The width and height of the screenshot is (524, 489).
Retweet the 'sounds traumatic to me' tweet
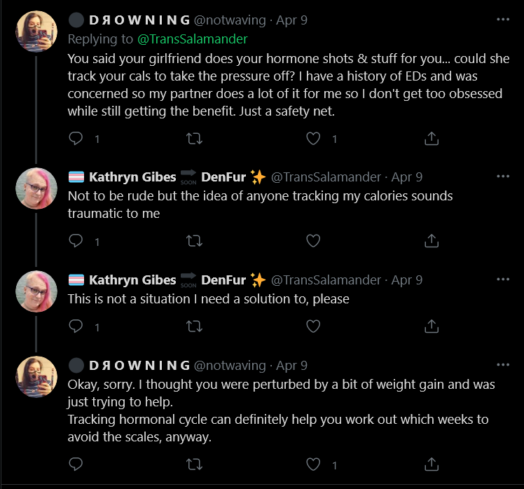(194, 241)
